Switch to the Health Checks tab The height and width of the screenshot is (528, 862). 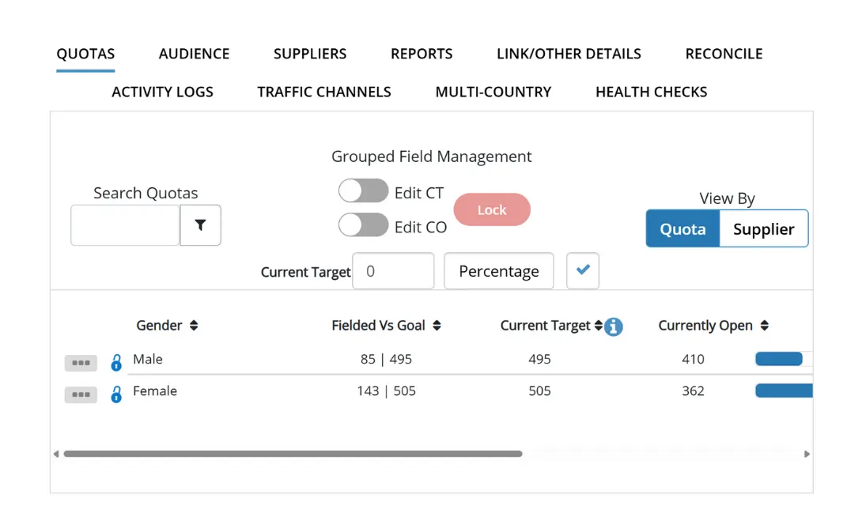651,92
